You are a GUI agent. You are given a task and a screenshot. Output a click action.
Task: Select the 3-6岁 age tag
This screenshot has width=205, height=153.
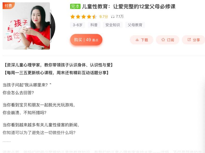click(77, 25)
